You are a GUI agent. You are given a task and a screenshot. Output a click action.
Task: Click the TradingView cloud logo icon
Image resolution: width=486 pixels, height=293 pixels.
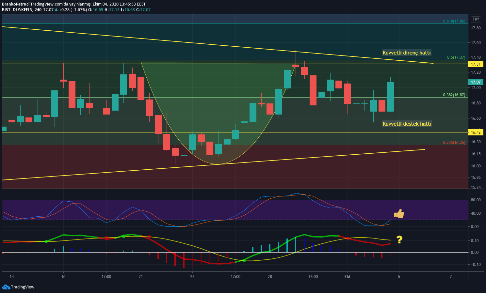(x=6, y=287)
